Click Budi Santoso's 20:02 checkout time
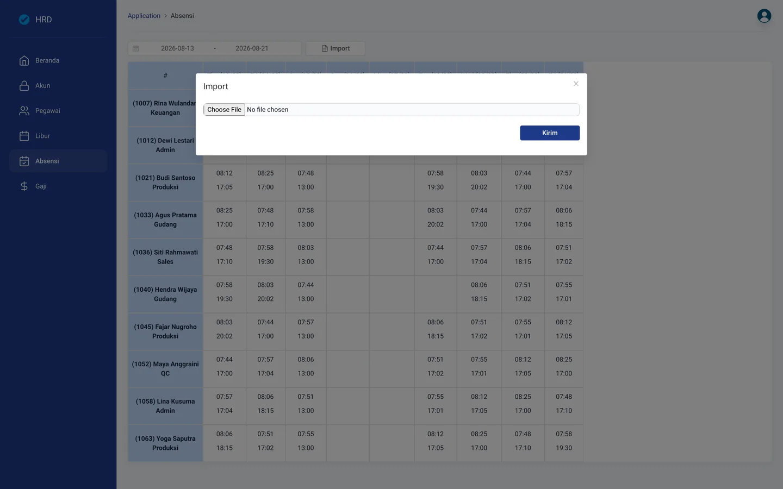Screen dimensions: 783x489 (x=479, y=187)
